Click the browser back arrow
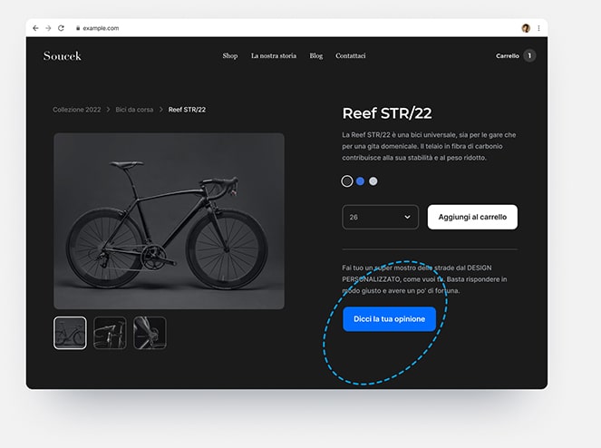Viewport: 601px width, 448px height. 35,28
